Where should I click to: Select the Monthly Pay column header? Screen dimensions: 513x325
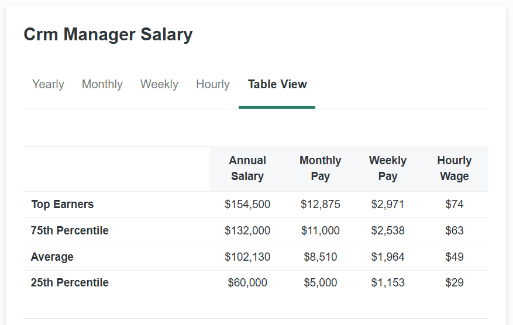pos(321,168)
